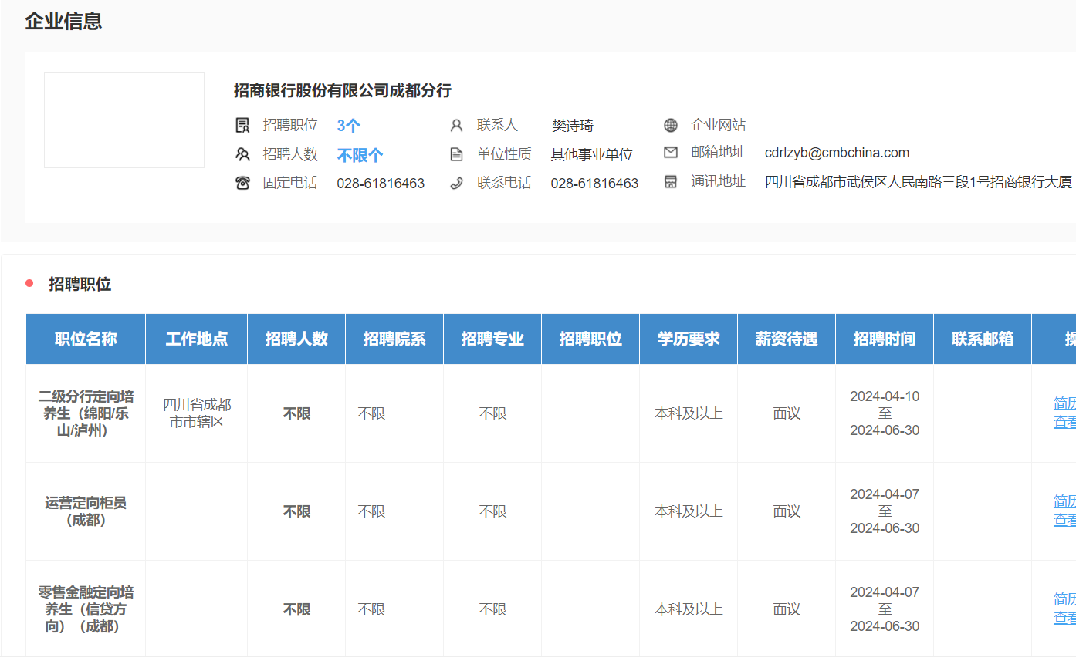
Task: Select the 运营定向柜员（成都）job title
Action: (86, 511)
